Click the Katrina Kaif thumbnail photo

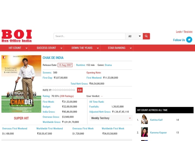(144, 119)
